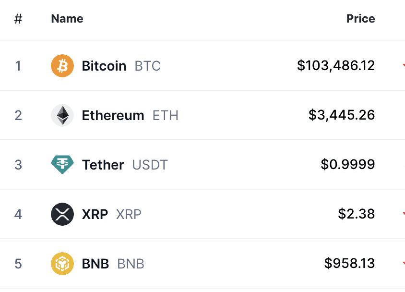Select the USDT ticker symbol
Screen dimensions: 405x292
pos(150,165)
